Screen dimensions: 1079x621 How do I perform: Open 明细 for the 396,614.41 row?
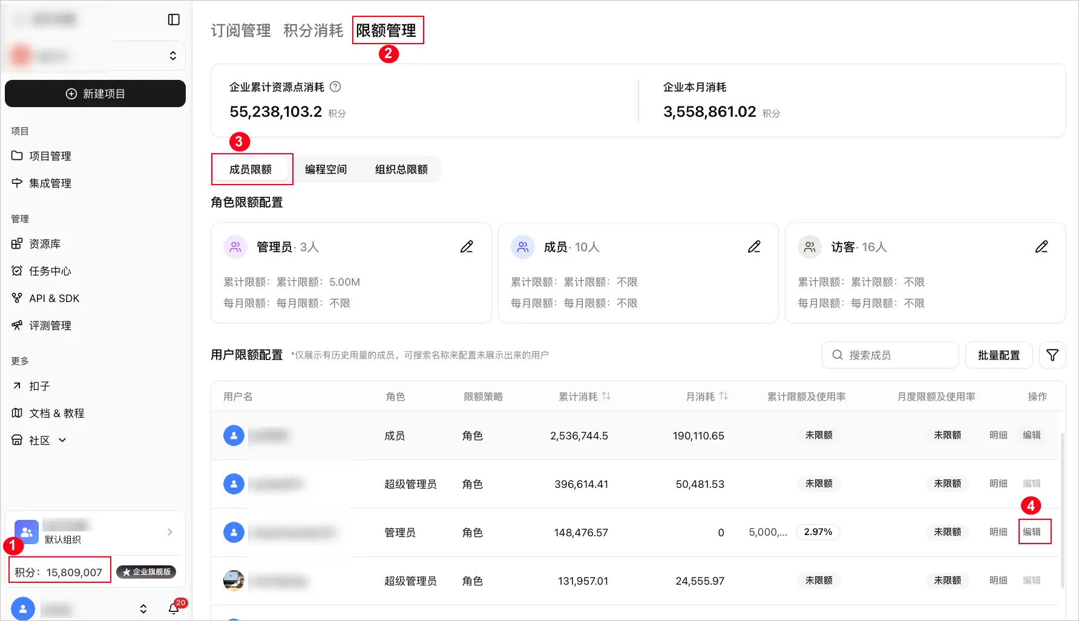(999, 484)
